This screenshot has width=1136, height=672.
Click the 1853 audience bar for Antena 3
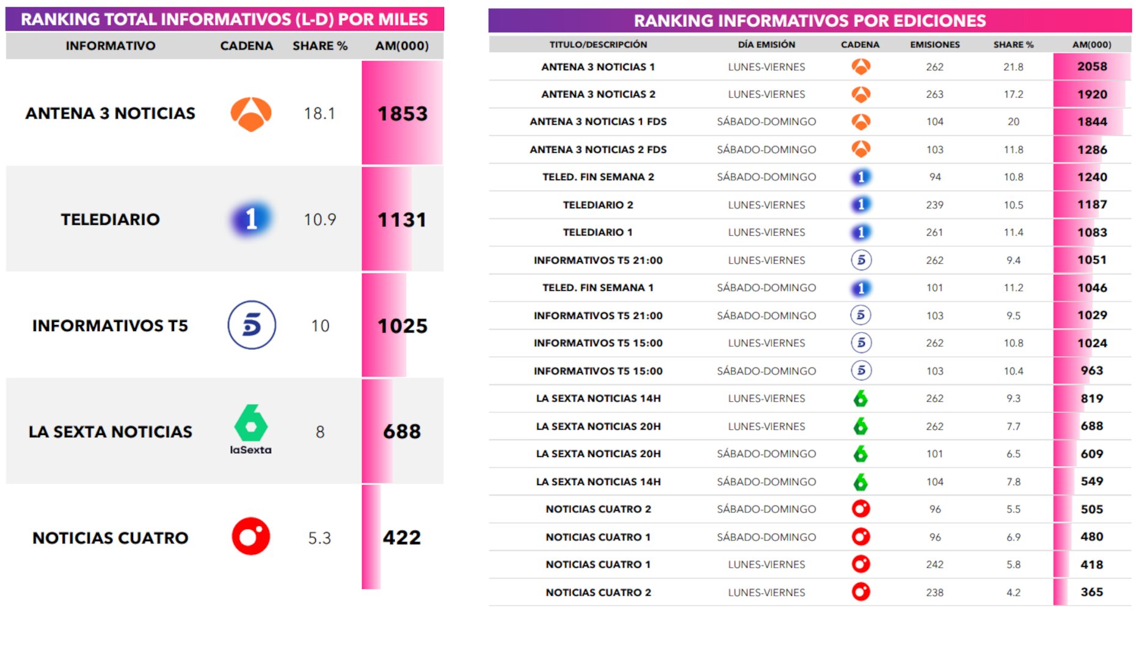pos(402,114)
